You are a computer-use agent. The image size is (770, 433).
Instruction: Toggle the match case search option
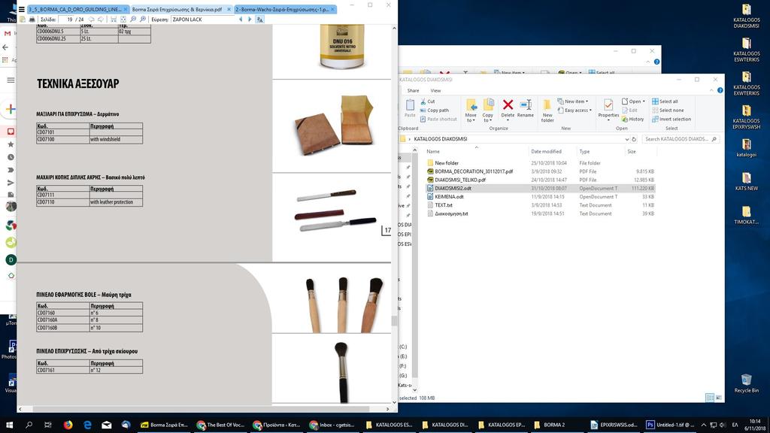259,20
